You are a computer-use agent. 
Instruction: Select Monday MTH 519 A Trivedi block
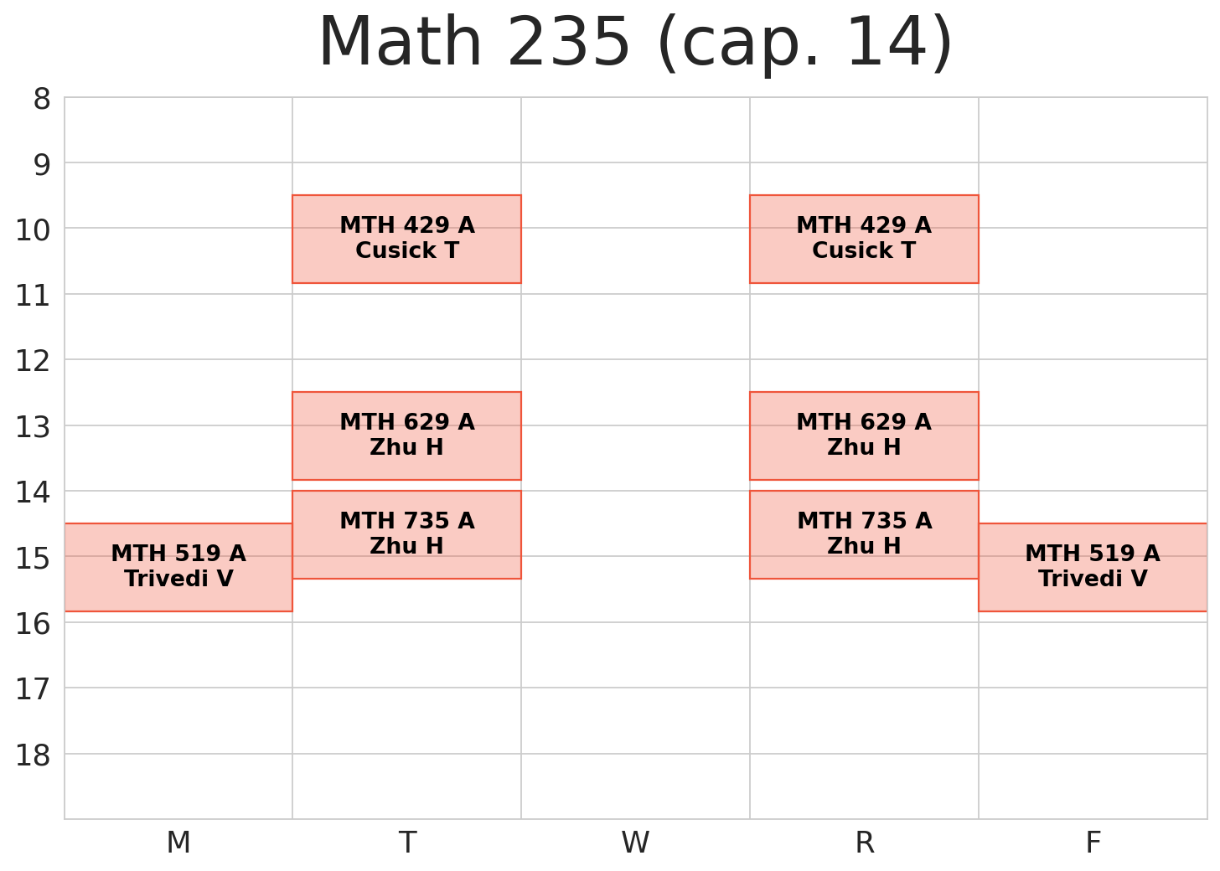pos(178,567)
